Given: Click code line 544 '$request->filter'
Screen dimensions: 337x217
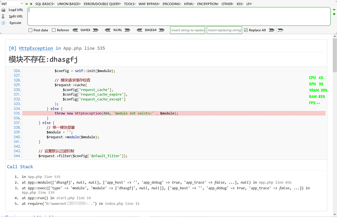Looking at the screenshot, I should point(83,156).
